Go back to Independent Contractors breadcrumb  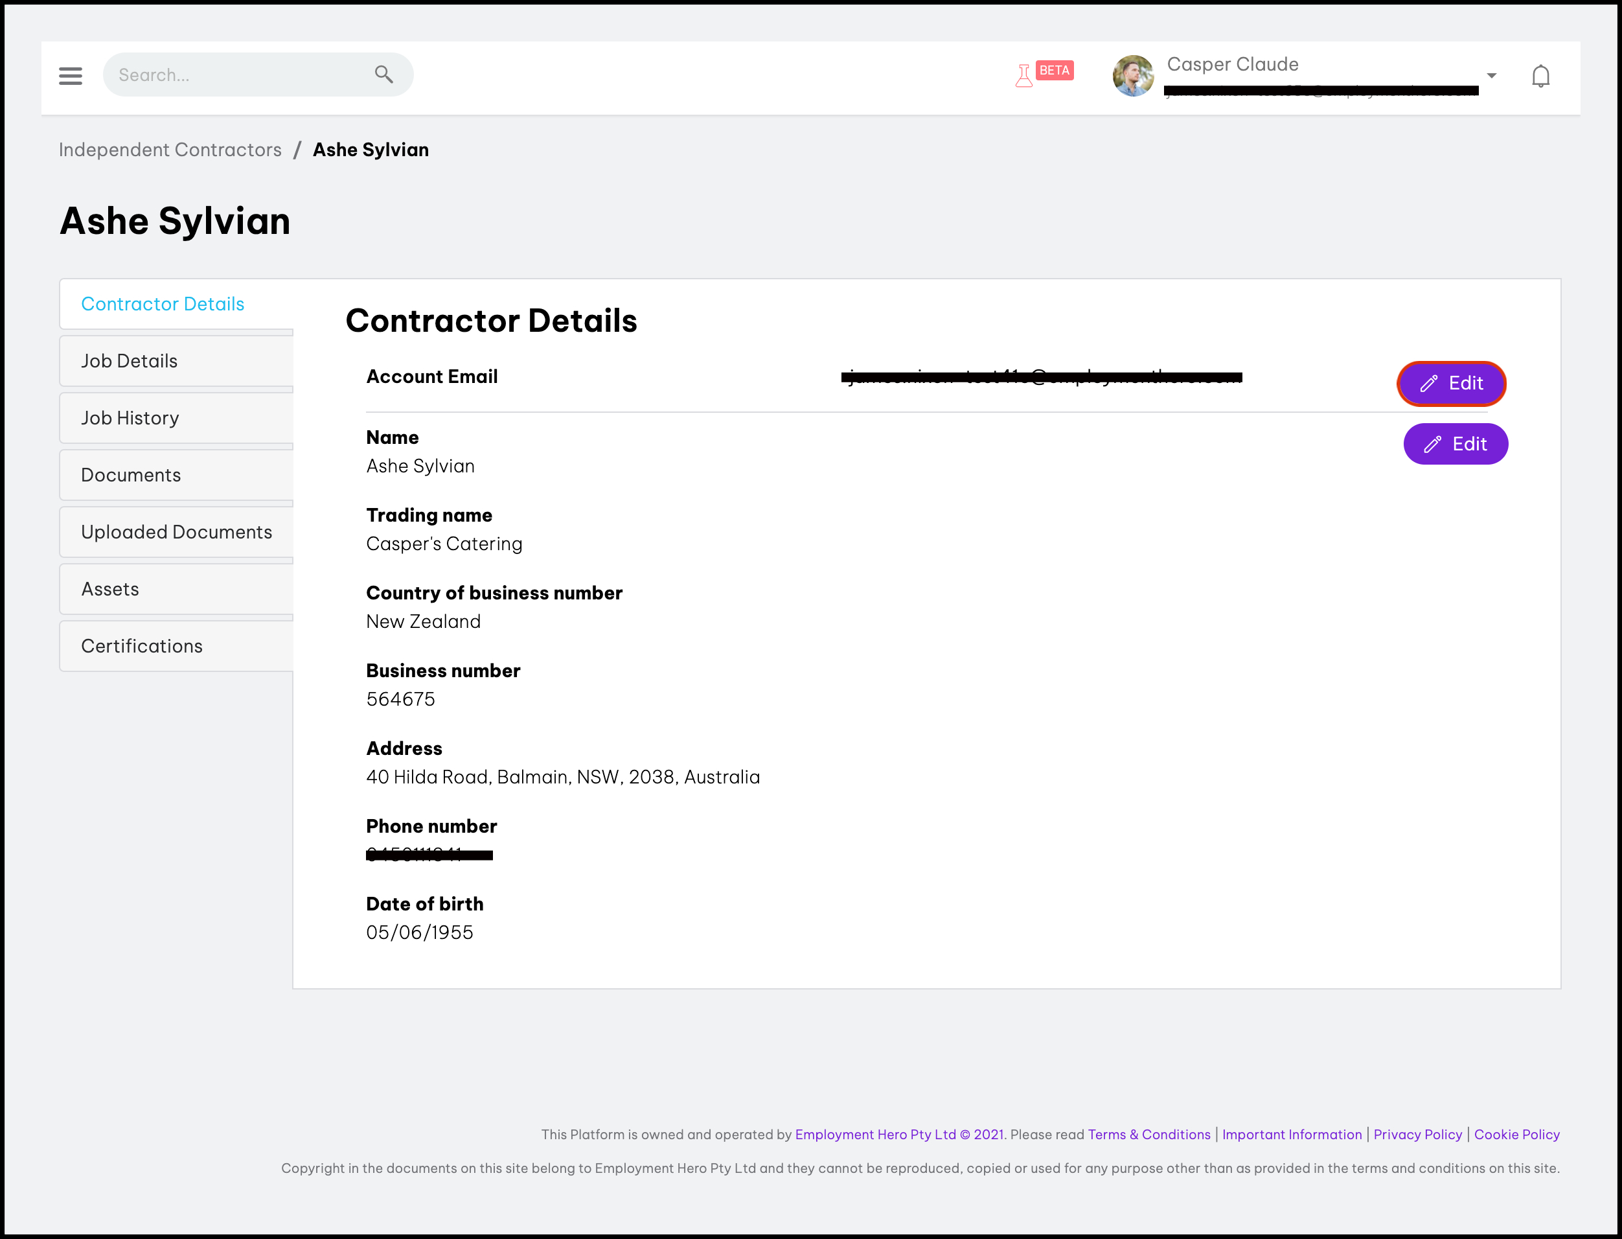170,150
